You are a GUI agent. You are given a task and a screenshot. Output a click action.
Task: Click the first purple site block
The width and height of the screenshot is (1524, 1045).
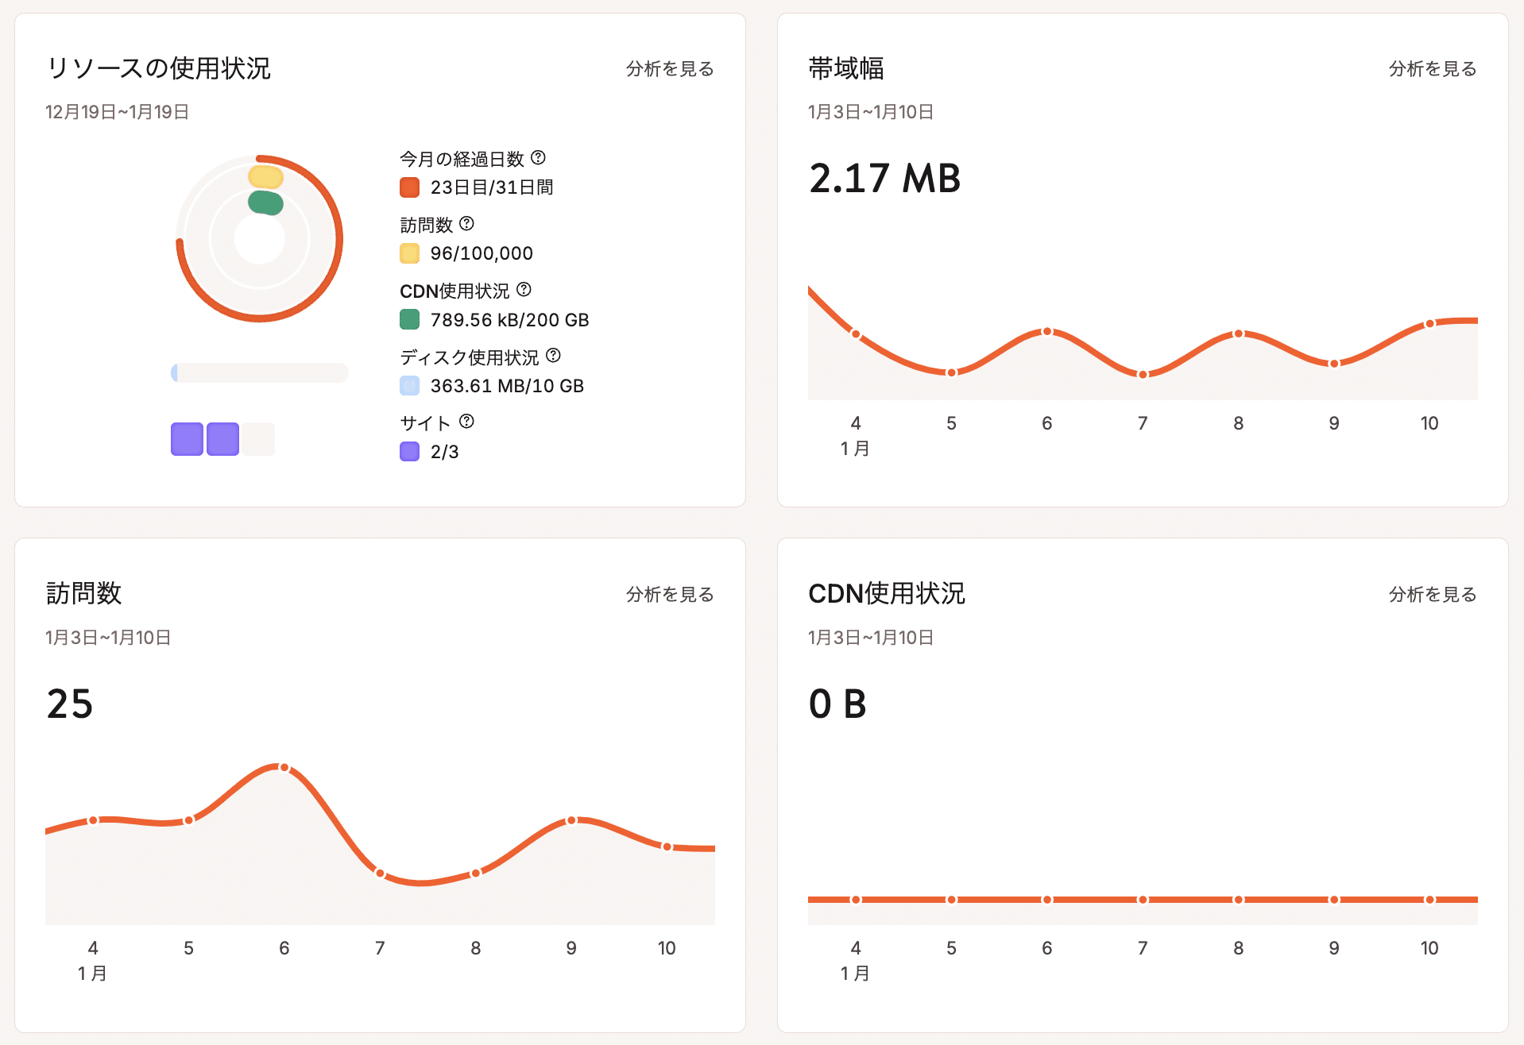[187, 439]
